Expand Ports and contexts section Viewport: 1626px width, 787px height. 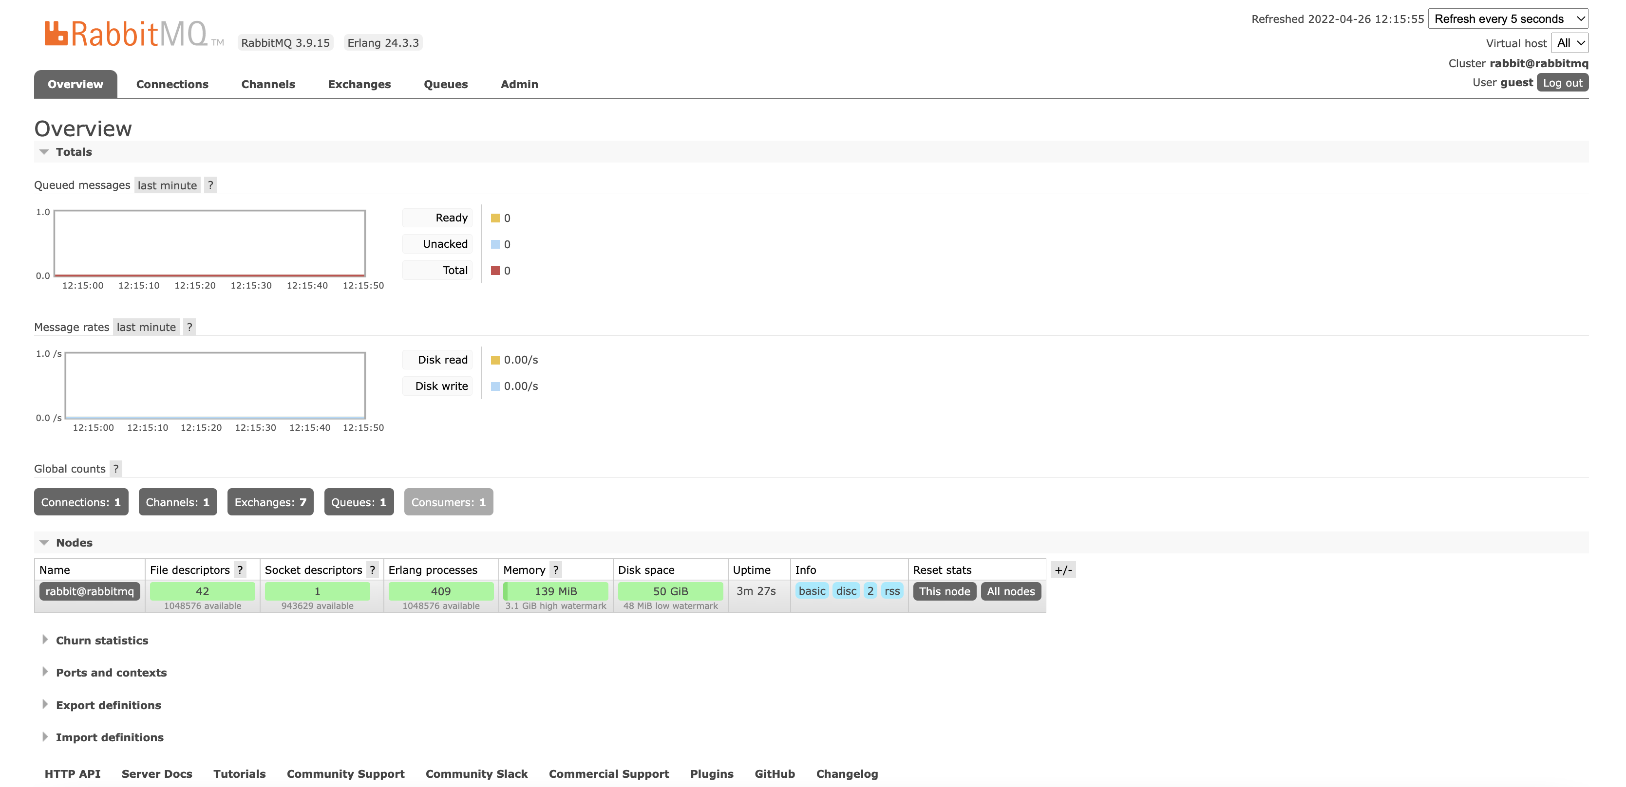(111, 673)
